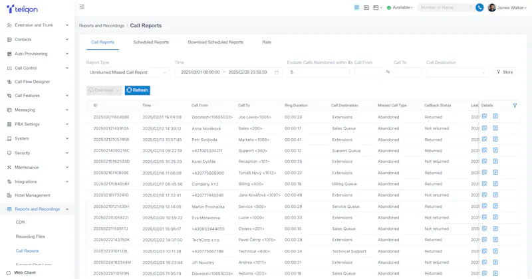View details for call ID 20250201160408E
This screenshot has height=279, width=532.
pos(485,116)
